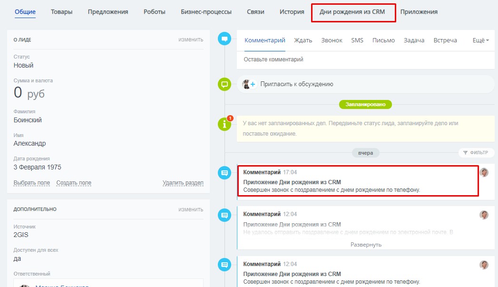Click the вчера date marker

[x=366, y=153]
